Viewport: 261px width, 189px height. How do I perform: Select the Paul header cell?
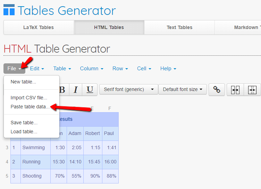[110, 133]
